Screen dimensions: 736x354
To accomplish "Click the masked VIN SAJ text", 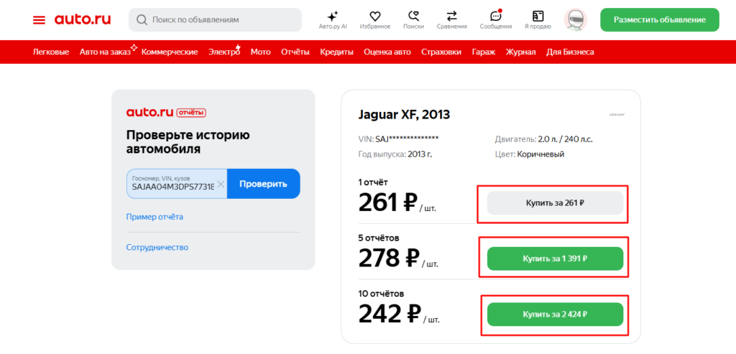I will [398, 139].
